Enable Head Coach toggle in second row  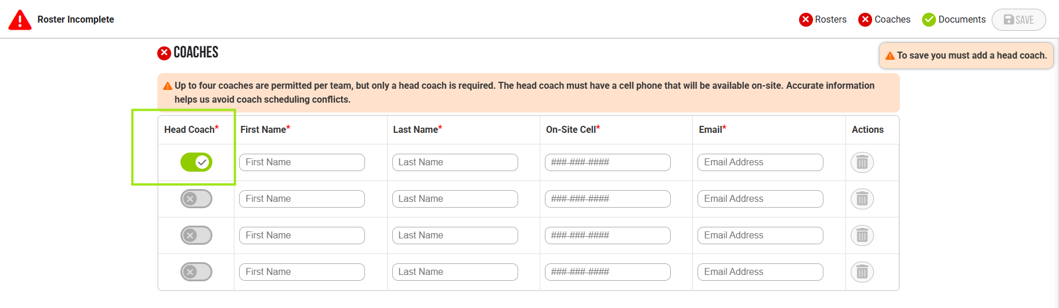coord(196,199)
